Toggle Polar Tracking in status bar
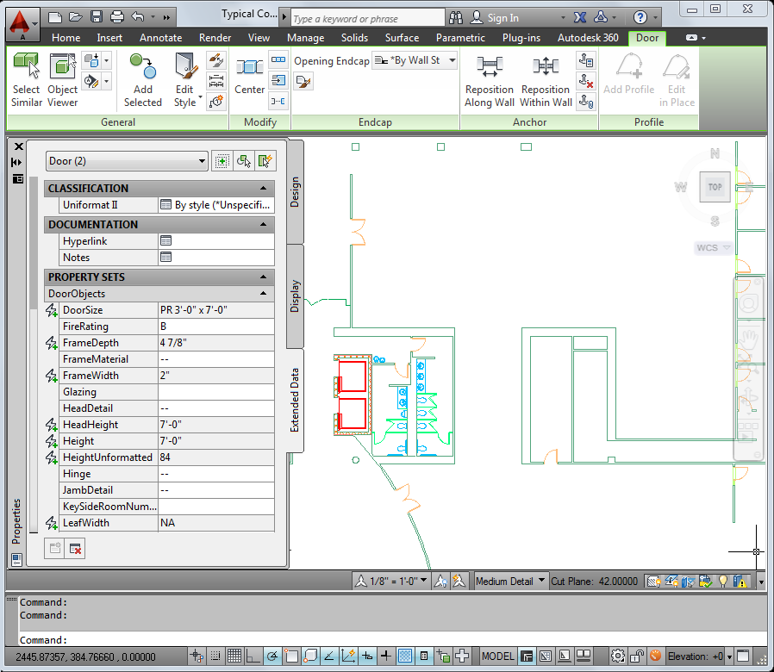This screenshot has height=672, width=774. [272, 656]
